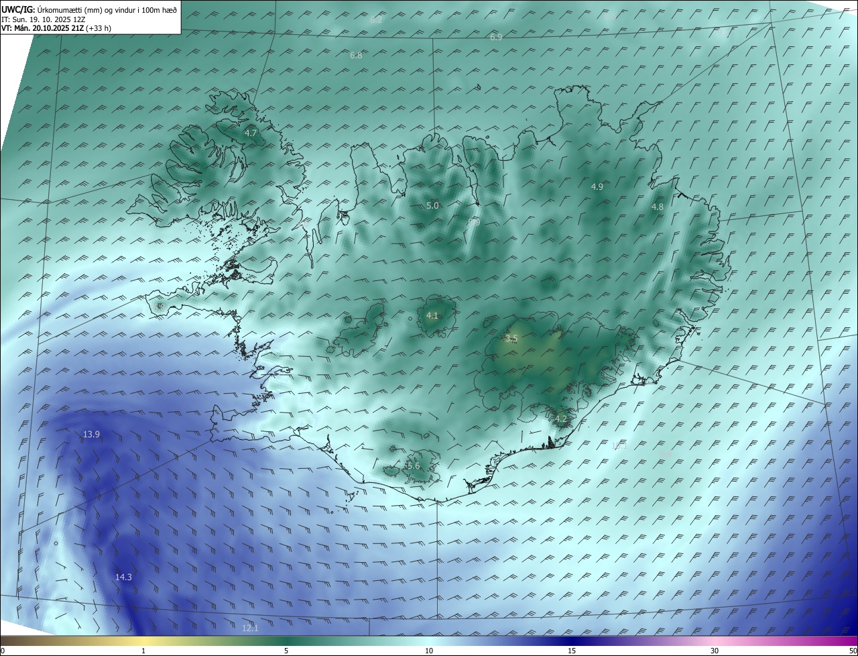Click the 13.9 value over the southwest ocean
The height and width of the screenshot is (656, 858).
[x=91, y=435]
